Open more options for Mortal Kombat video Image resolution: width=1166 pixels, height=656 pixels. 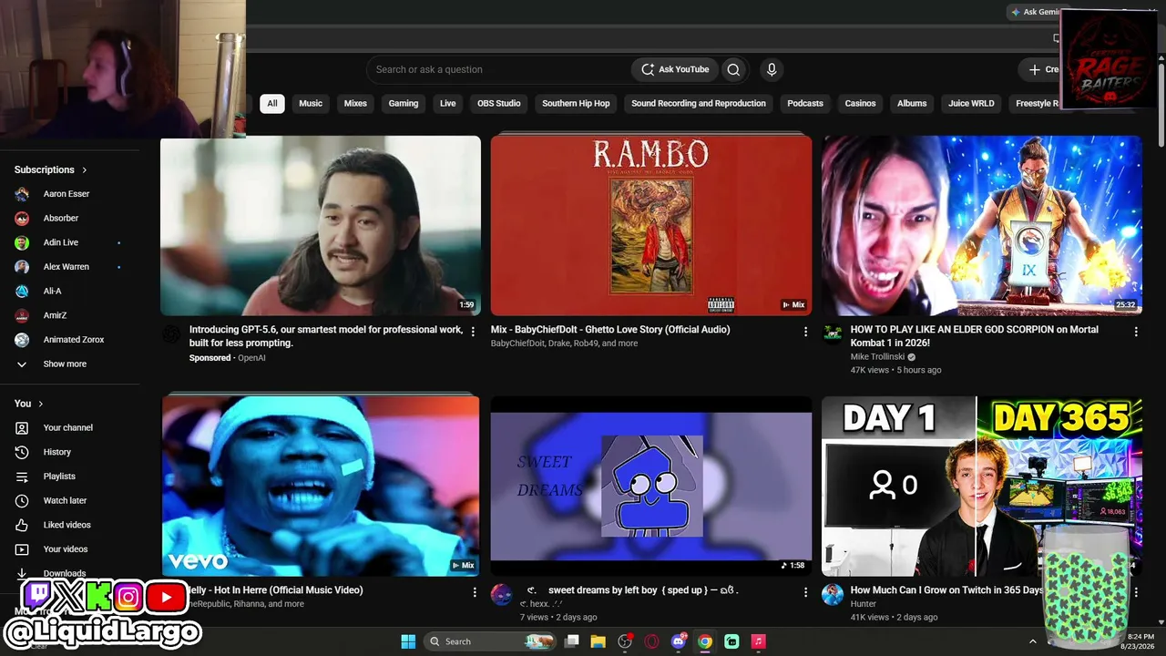point(1136,332)
